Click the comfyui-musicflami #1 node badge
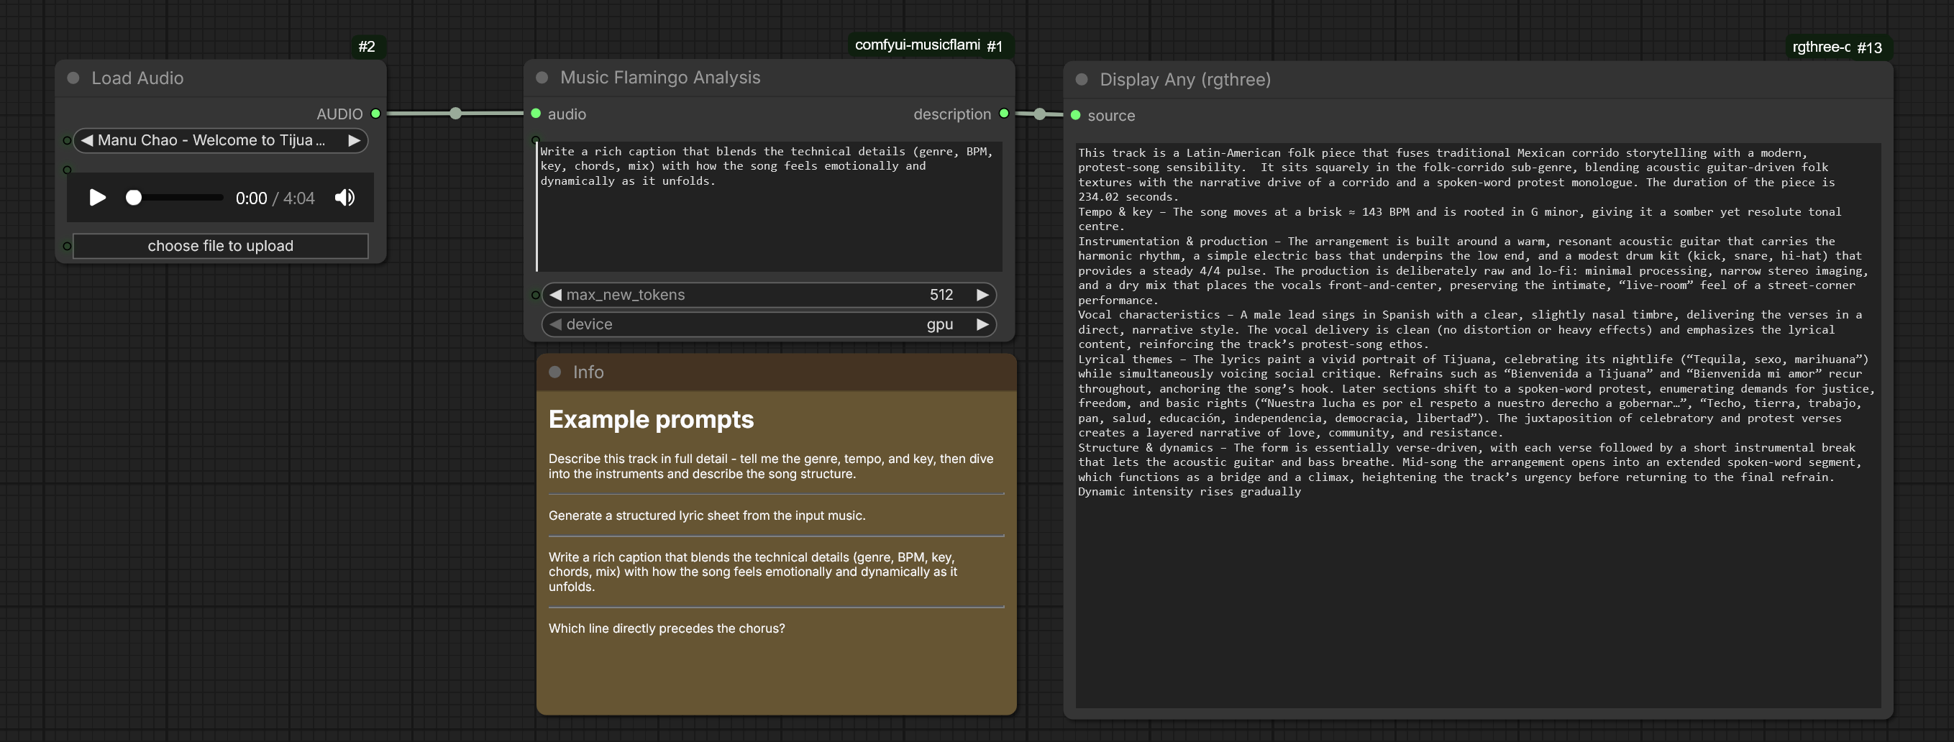 click(930, 45)
